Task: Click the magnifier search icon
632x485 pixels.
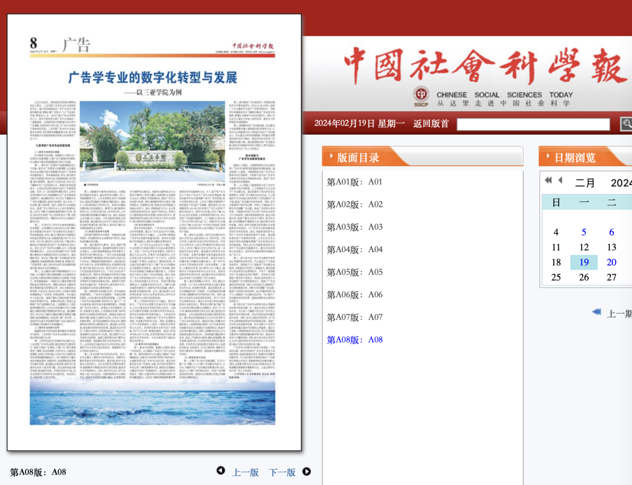Action: (x=626, y=124)
